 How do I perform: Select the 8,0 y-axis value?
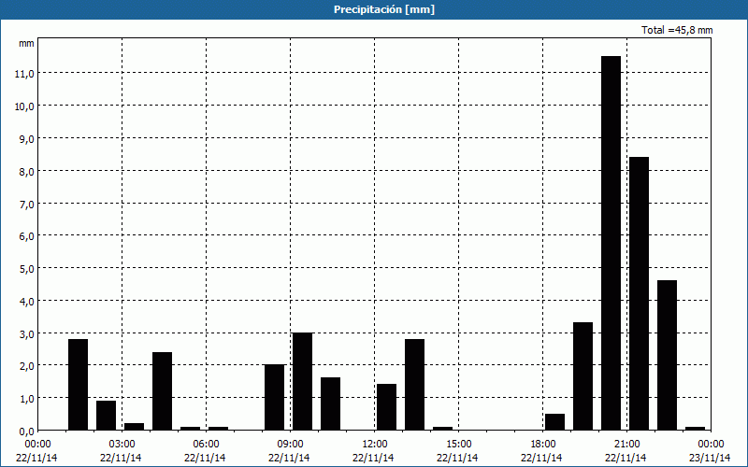pos(26,172)
